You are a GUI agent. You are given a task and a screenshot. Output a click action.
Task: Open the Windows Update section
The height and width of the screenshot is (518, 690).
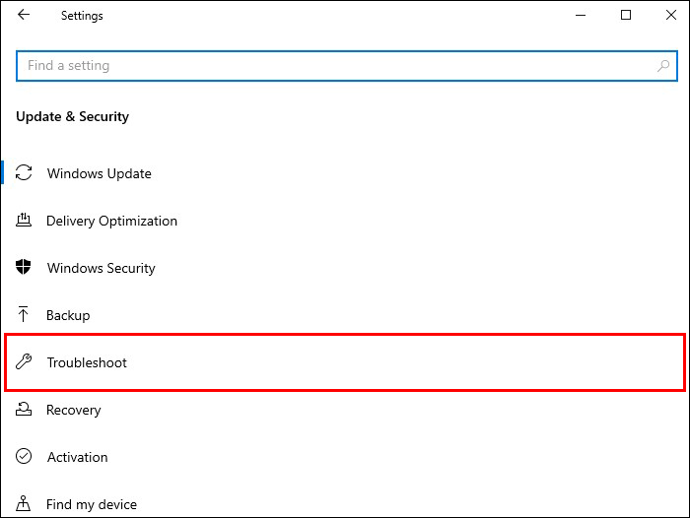tap(99, 173)
